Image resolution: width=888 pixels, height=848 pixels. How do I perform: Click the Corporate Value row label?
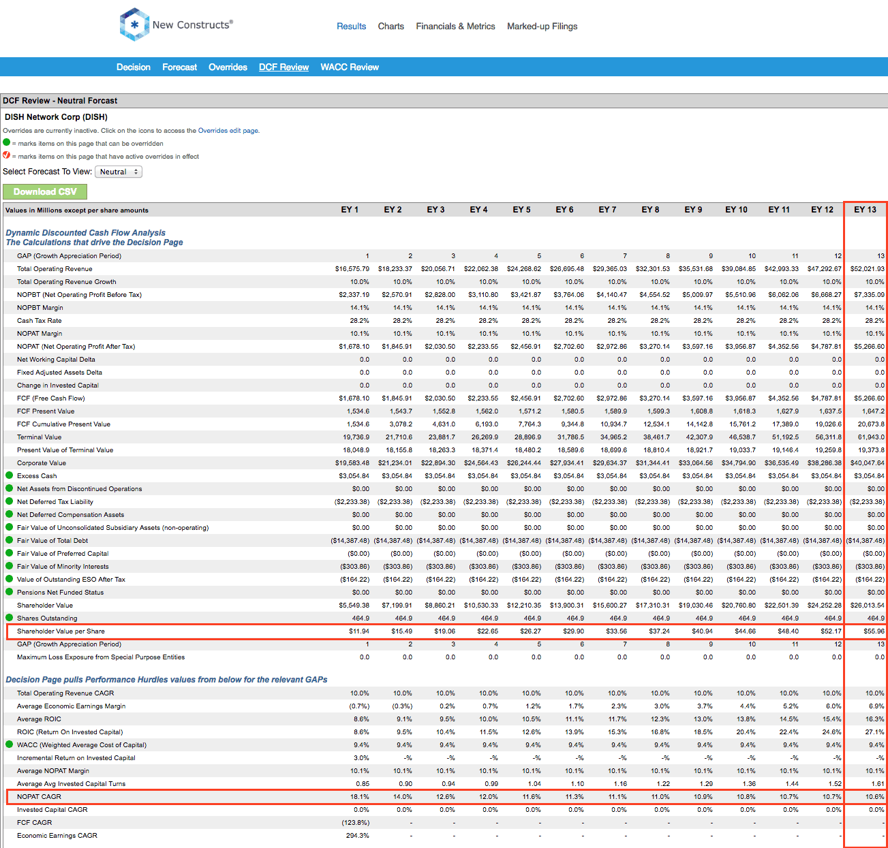click(42, 462)
